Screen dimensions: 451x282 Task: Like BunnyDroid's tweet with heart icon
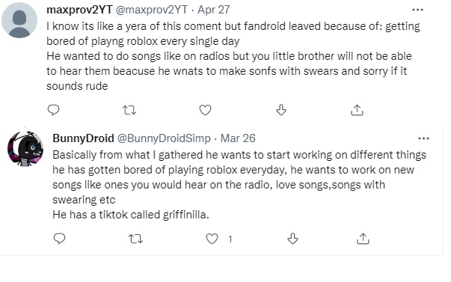click(x=212, y=239)
